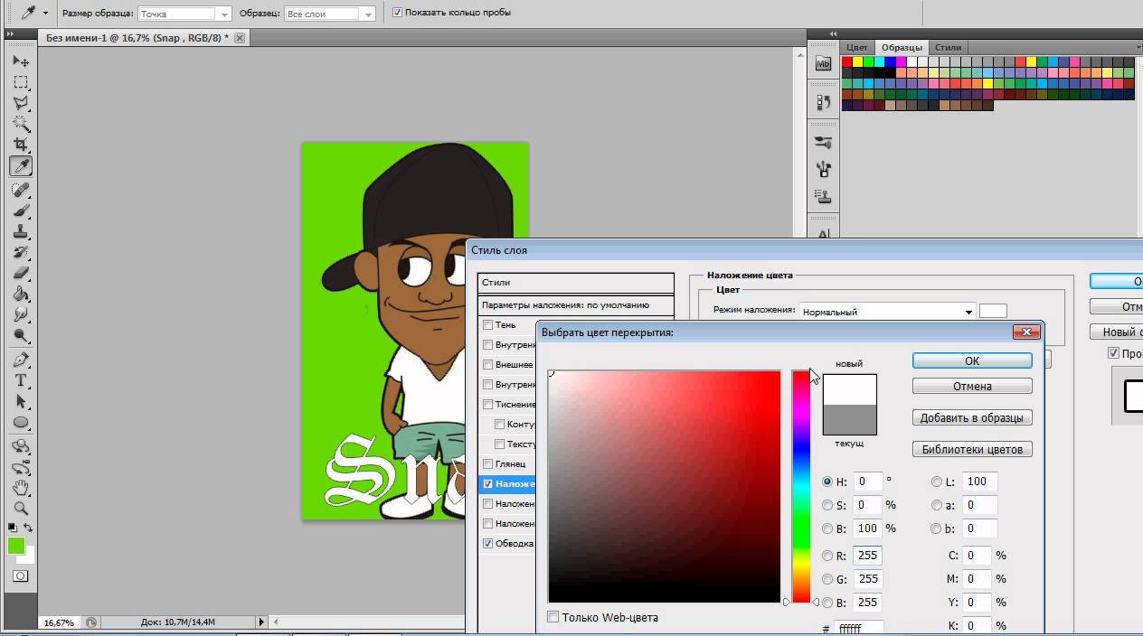Click the hex color # input field
The image size is (1143, 636).
pyautogui.click(x=860, y=627)
